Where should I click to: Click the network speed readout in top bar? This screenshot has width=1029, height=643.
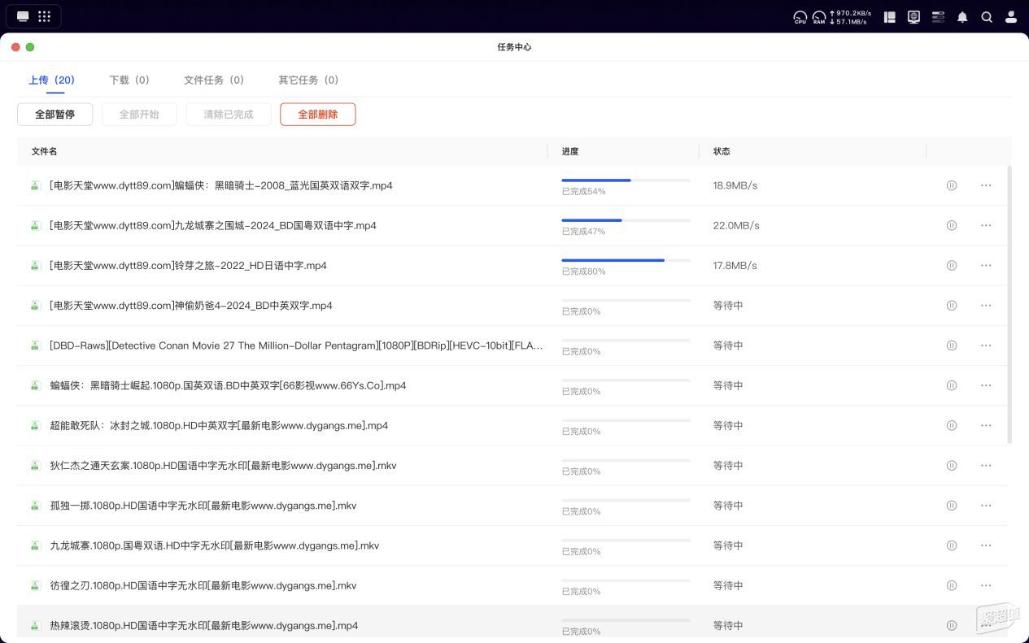tap(852, 17)
